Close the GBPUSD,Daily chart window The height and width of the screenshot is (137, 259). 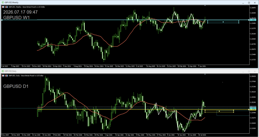255,71
